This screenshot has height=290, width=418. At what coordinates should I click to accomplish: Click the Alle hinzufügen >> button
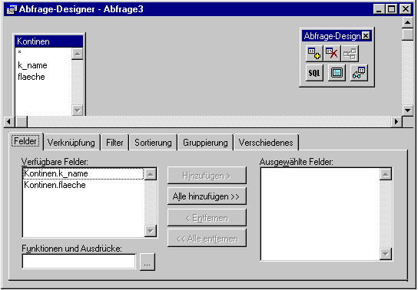207,196
